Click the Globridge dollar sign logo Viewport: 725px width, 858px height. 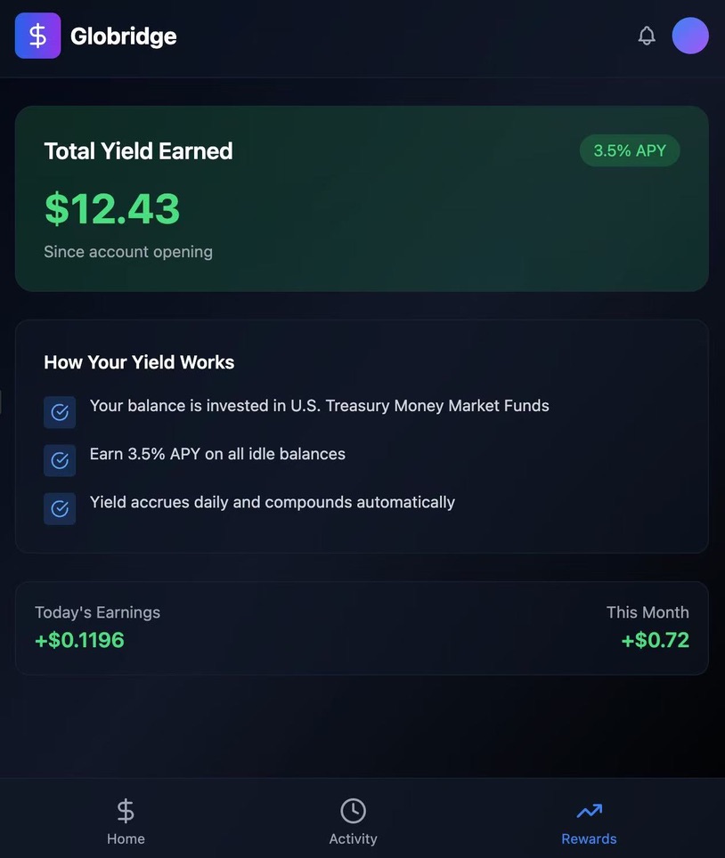37,36
